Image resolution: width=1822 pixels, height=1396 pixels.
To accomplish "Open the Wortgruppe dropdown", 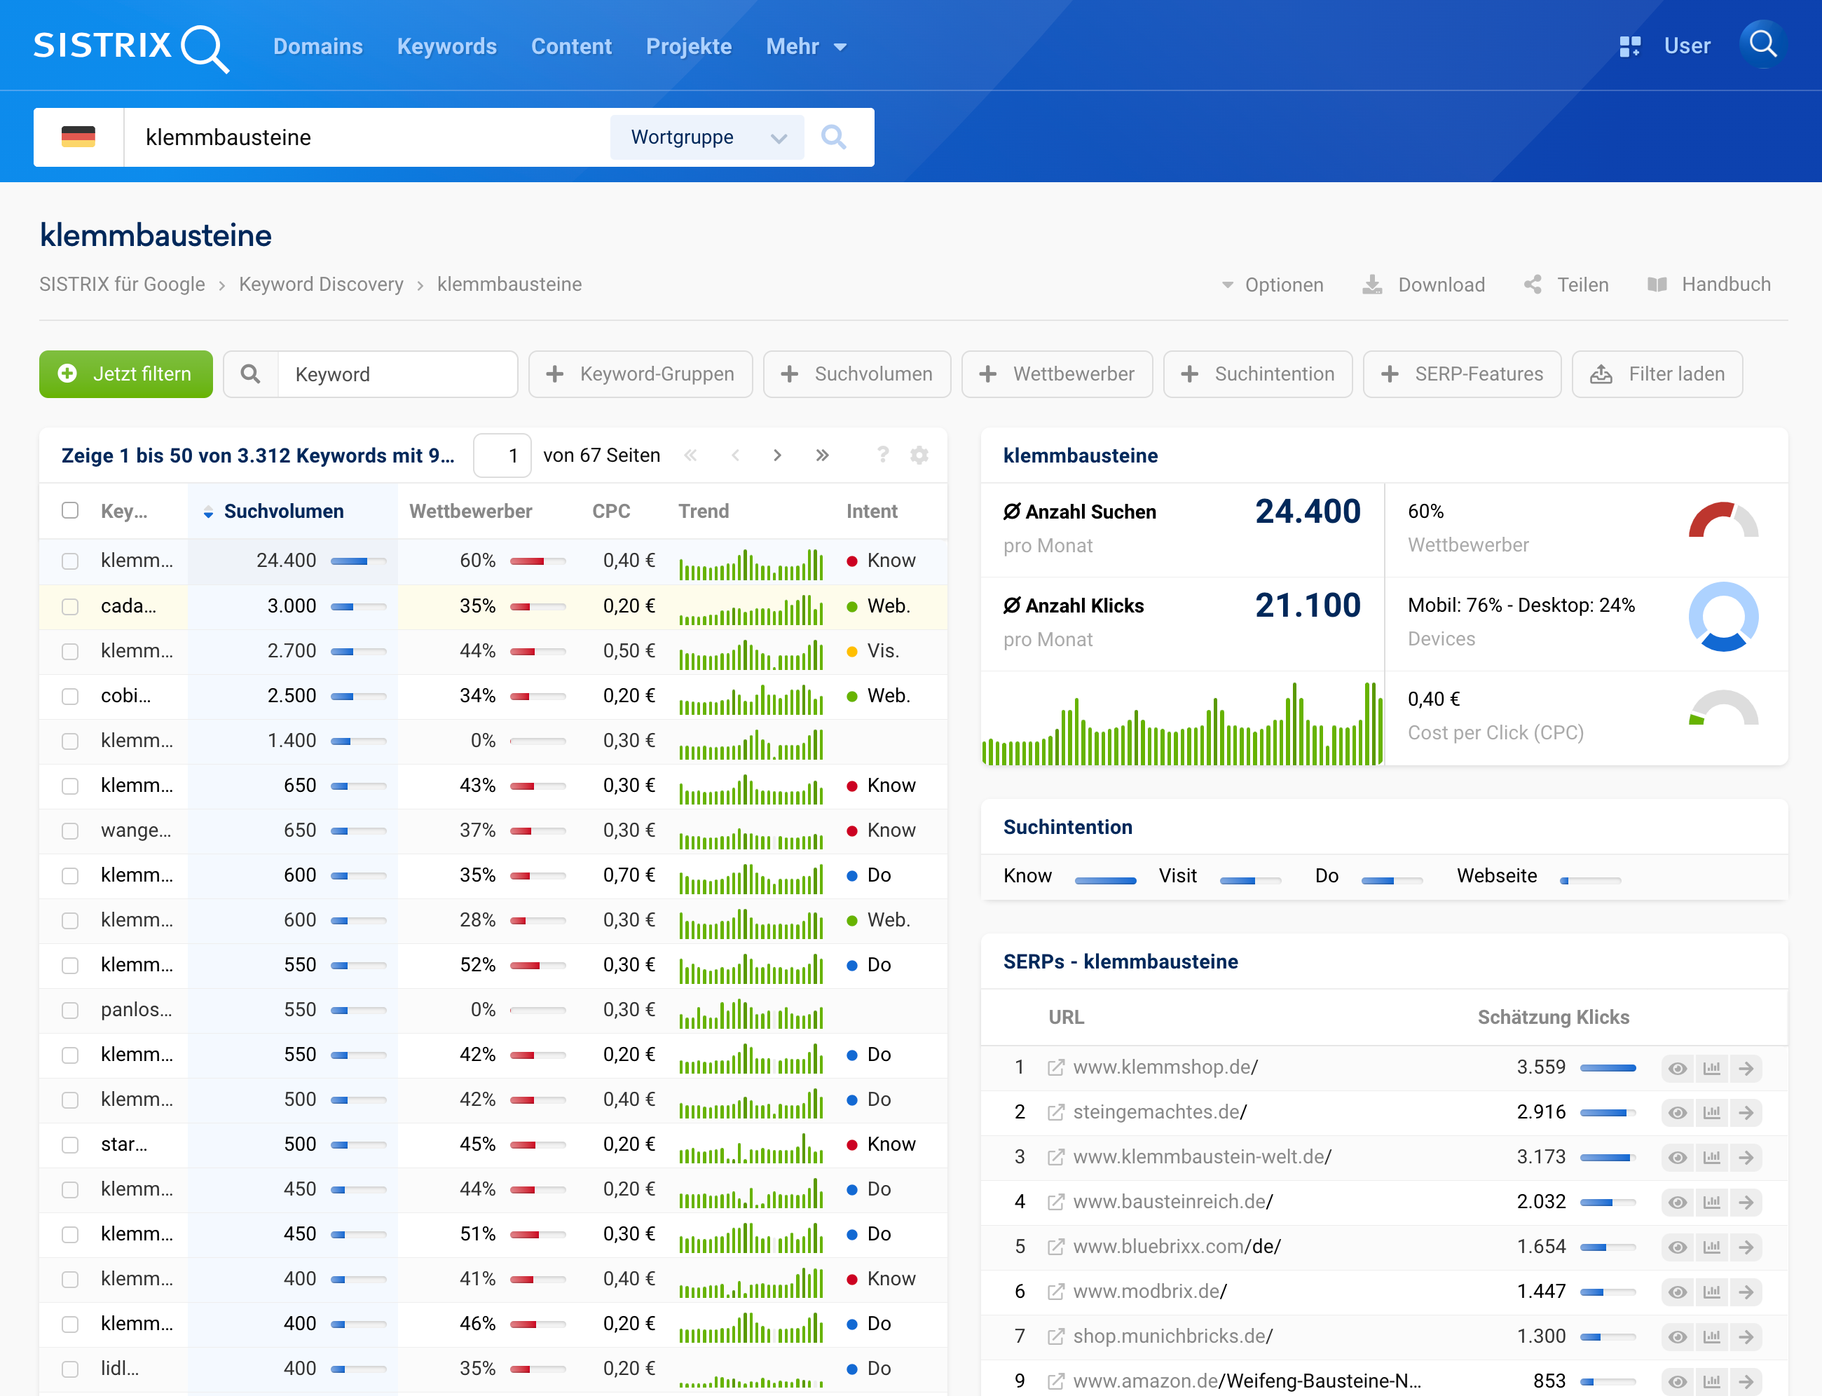I will pyautogui.click(x=707, y=137).
